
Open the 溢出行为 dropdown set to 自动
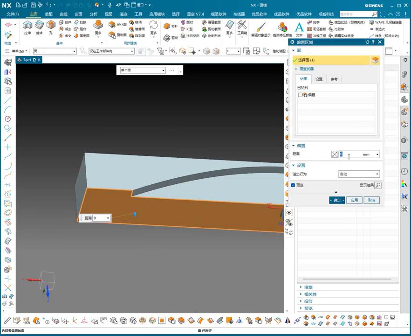coord(359,174)
